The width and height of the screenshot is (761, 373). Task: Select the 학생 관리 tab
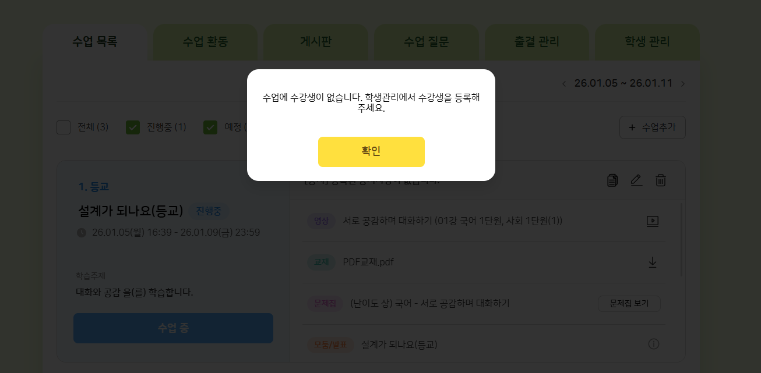[x=647, y=42]
